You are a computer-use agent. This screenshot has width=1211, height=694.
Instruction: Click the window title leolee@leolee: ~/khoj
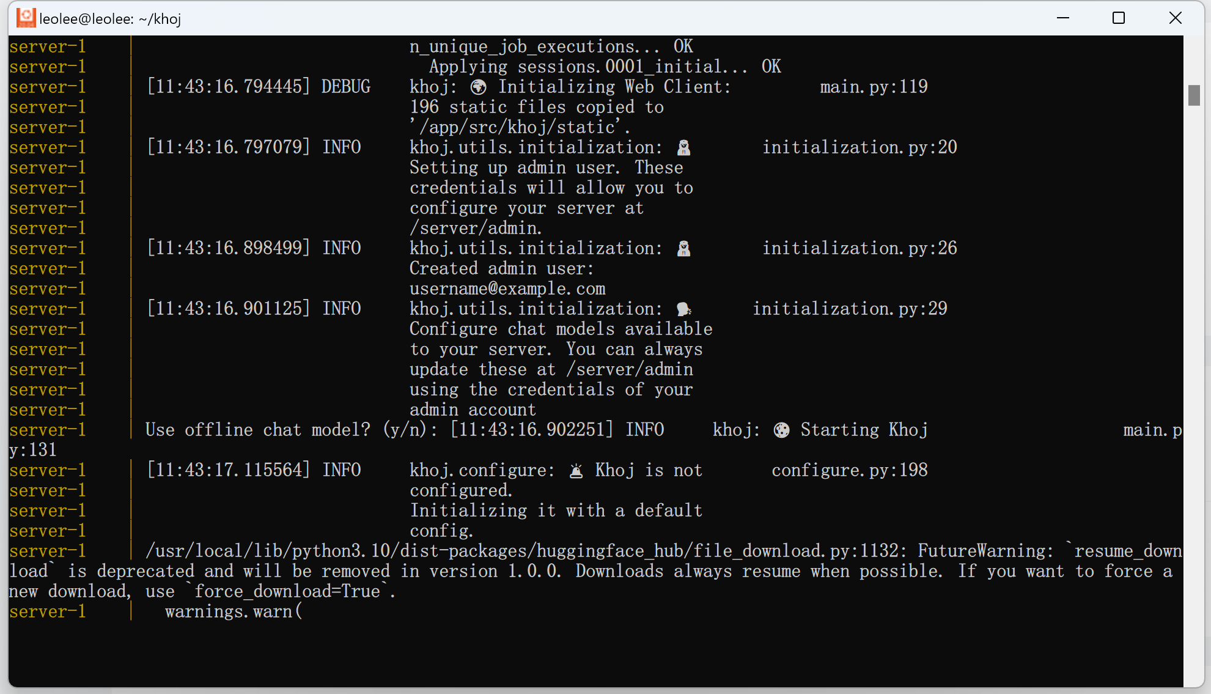pos(110,19)
